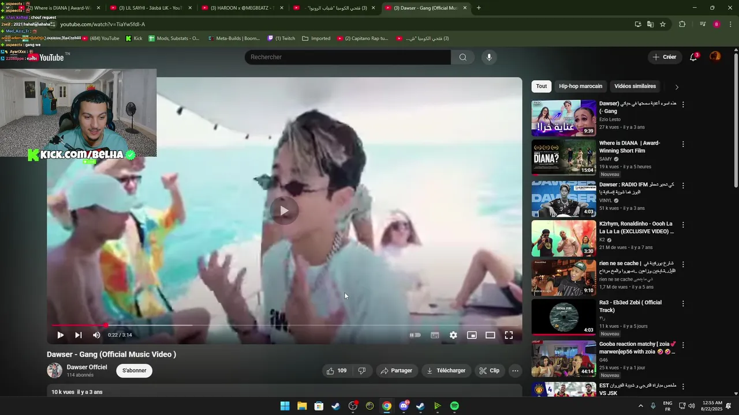
Task: Open K2rhym Ronaldinho Oooh La La thumbnail
Action: [563, 238]
